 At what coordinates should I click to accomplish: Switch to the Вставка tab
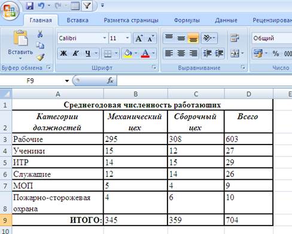77,20
